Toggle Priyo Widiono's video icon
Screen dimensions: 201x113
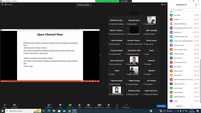click(x=198, y=58)
